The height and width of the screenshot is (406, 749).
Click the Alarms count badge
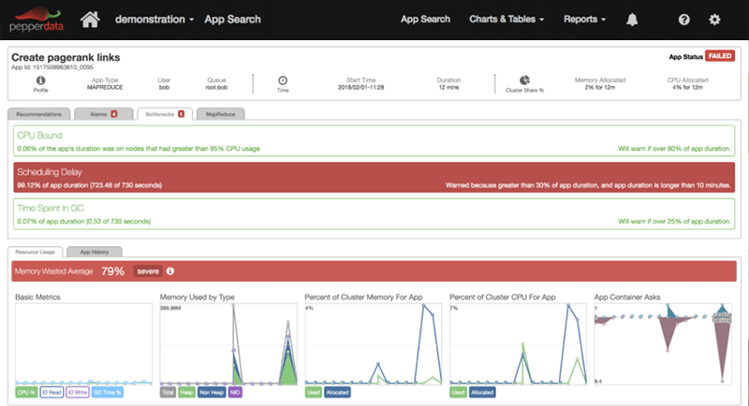pyautogui.click(x=114, y=114)
